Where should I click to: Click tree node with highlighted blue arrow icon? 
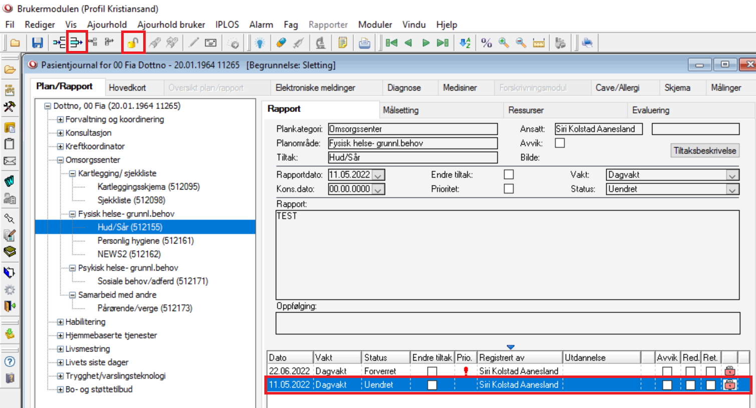(77, 43)
